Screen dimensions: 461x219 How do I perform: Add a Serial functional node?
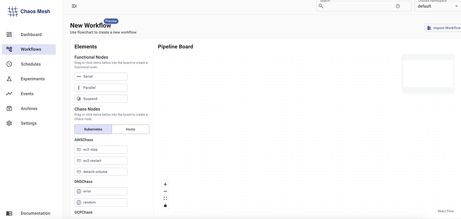click(x=101, y=76)
